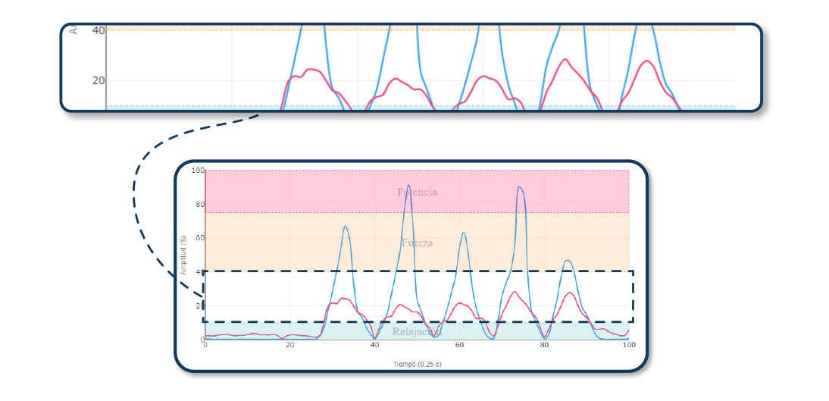Select the last blue peak near time 86
Screen dimensions: 829x401
568,261
